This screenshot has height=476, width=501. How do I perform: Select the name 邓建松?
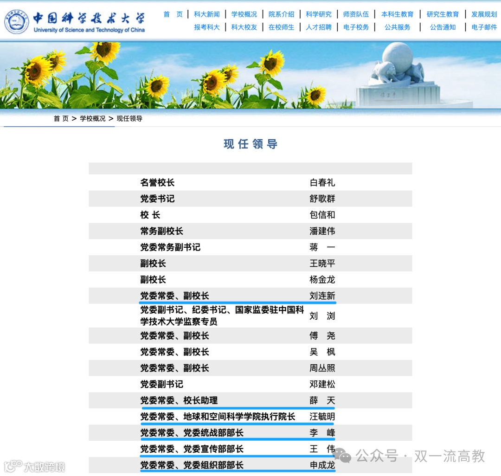(x=322, y=384)
